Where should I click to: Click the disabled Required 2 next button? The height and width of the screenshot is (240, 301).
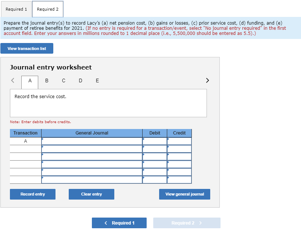(187, 223)
